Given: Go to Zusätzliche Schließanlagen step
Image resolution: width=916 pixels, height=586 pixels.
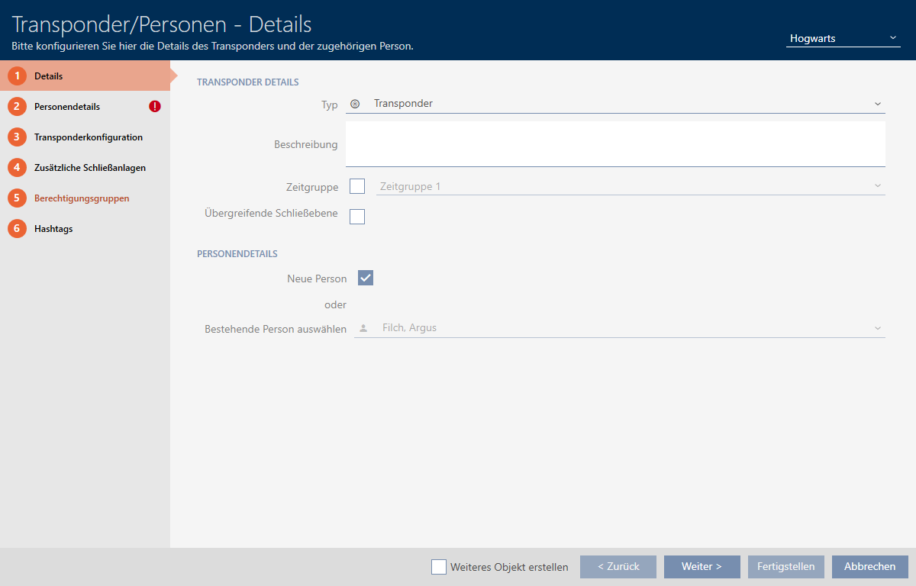Looking at the screenshot, I should (x=90, y=168).
